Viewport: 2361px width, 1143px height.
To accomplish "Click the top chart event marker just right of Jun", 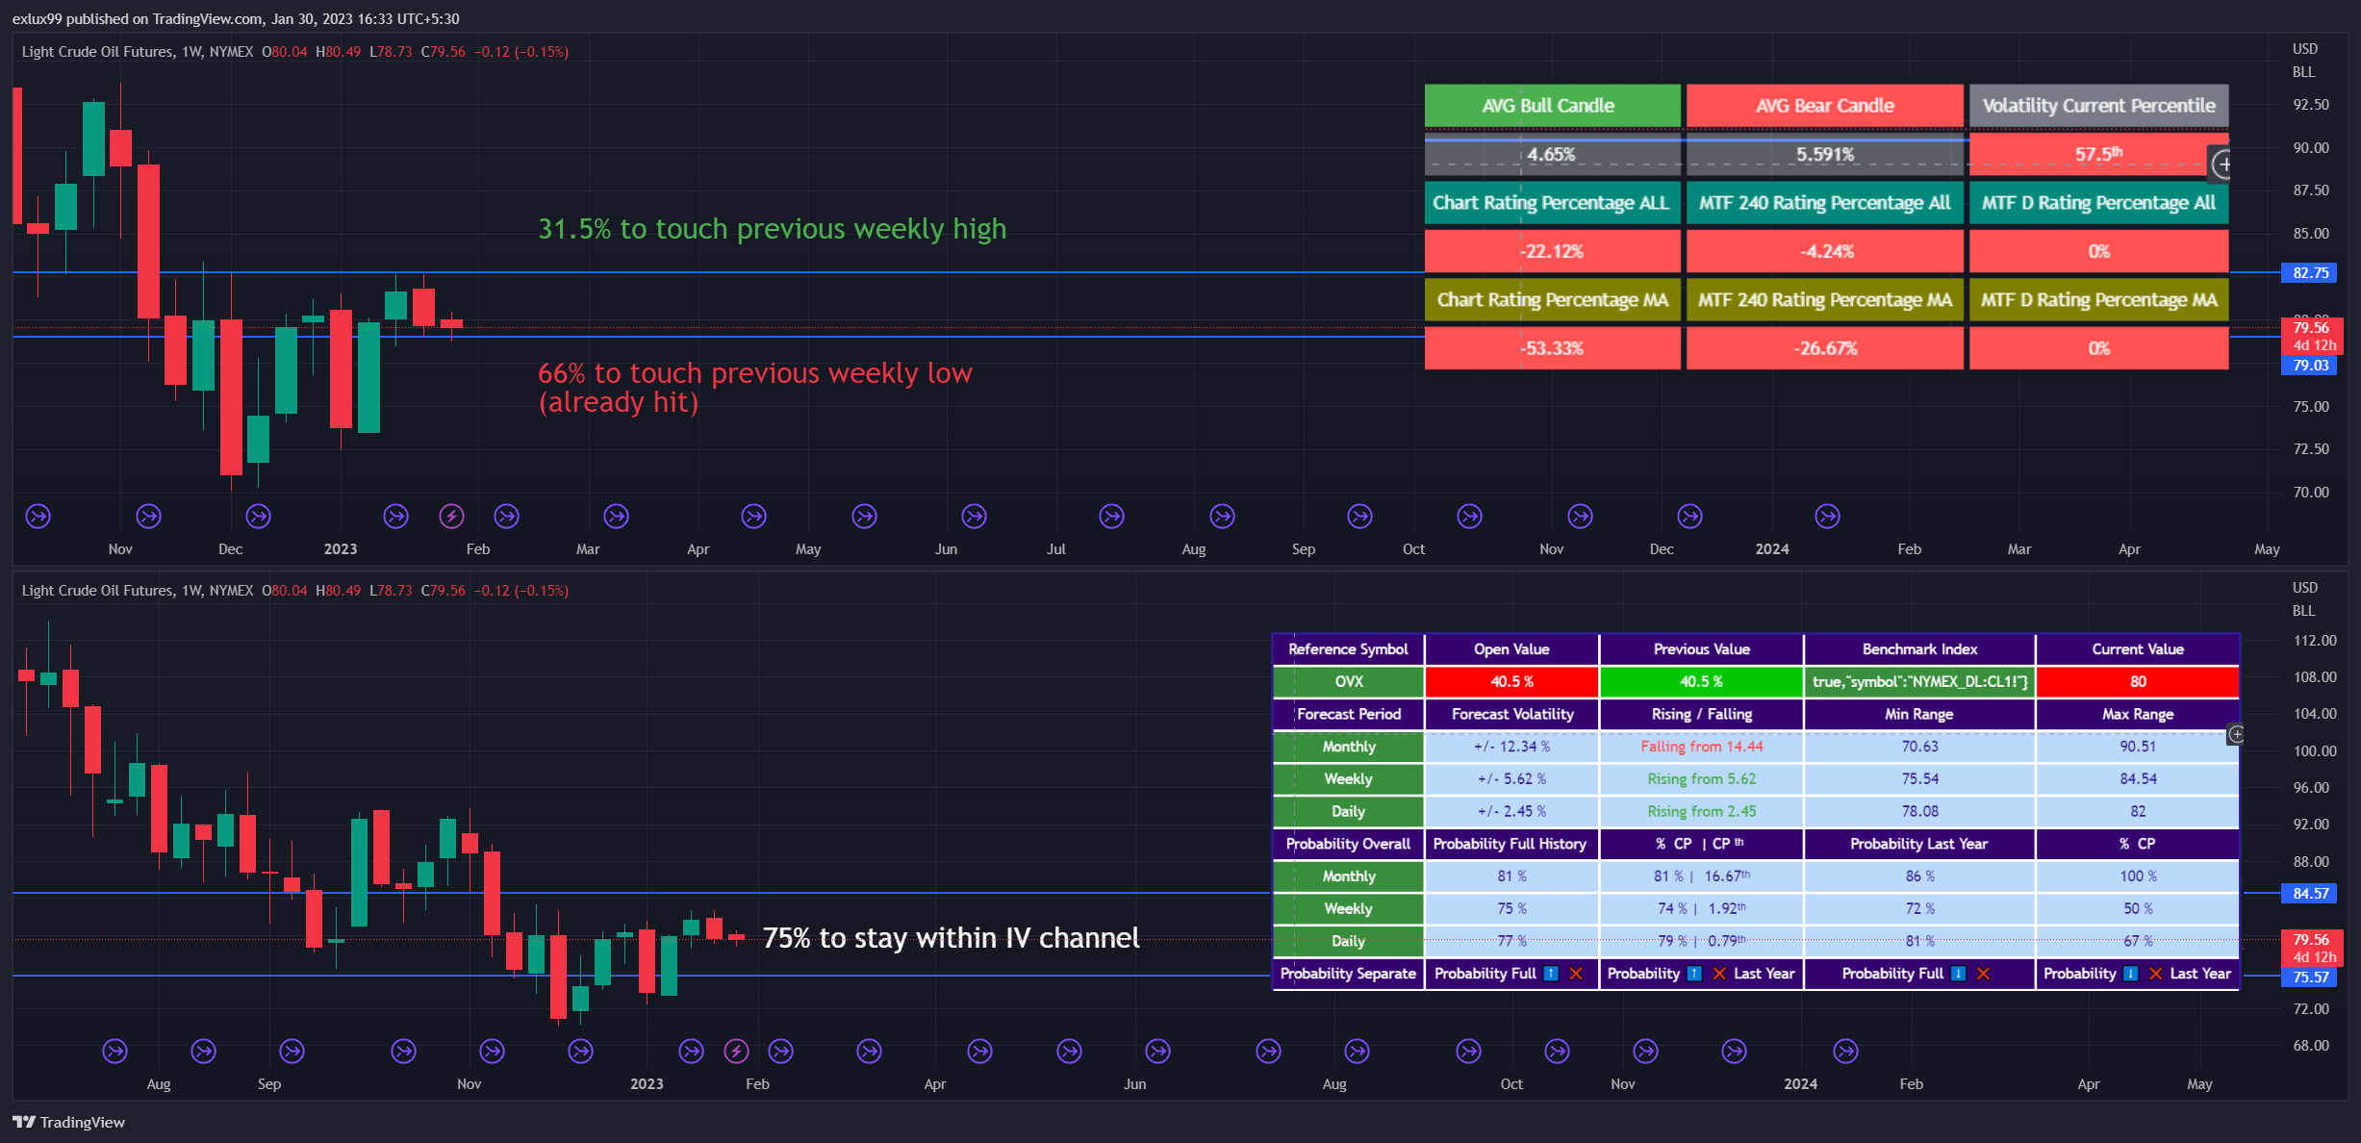I will click(974, 517).
